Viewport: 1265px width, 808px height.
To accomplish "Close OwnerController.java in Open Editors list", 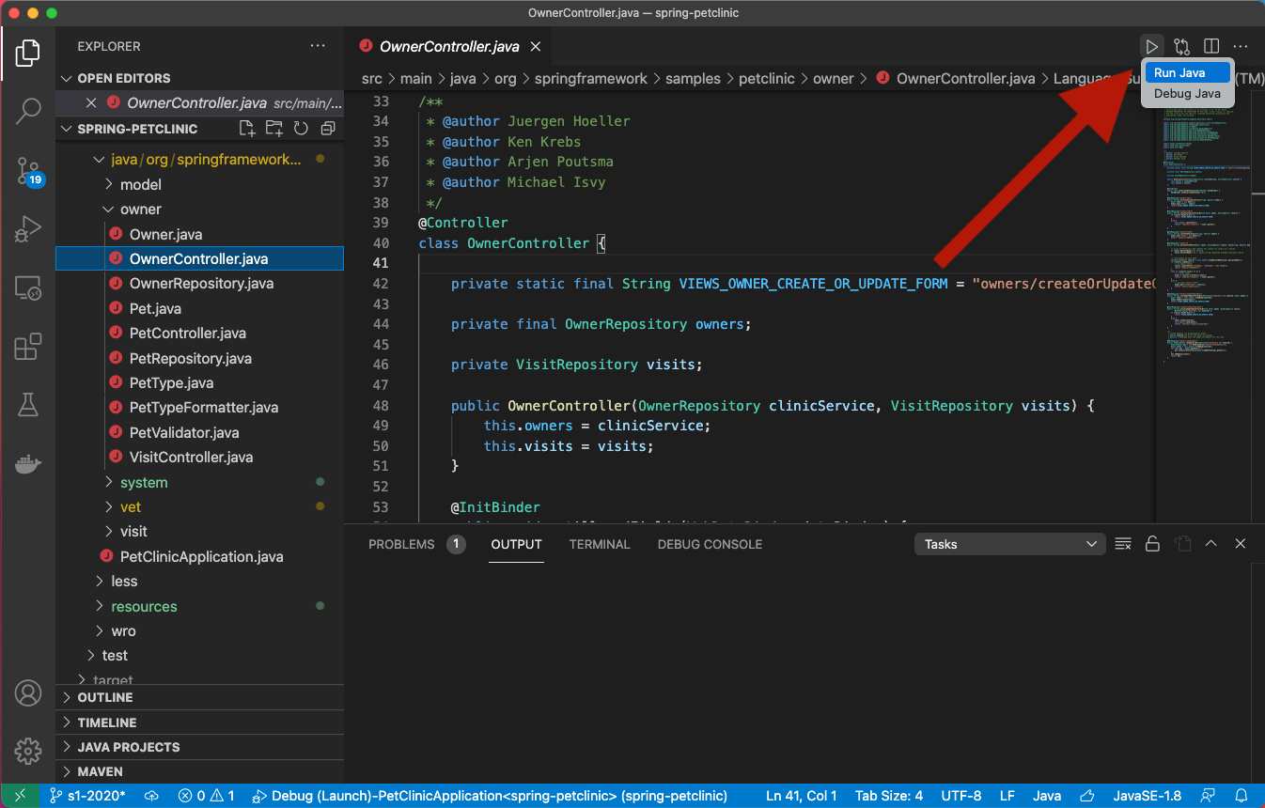I will (91, 103).
